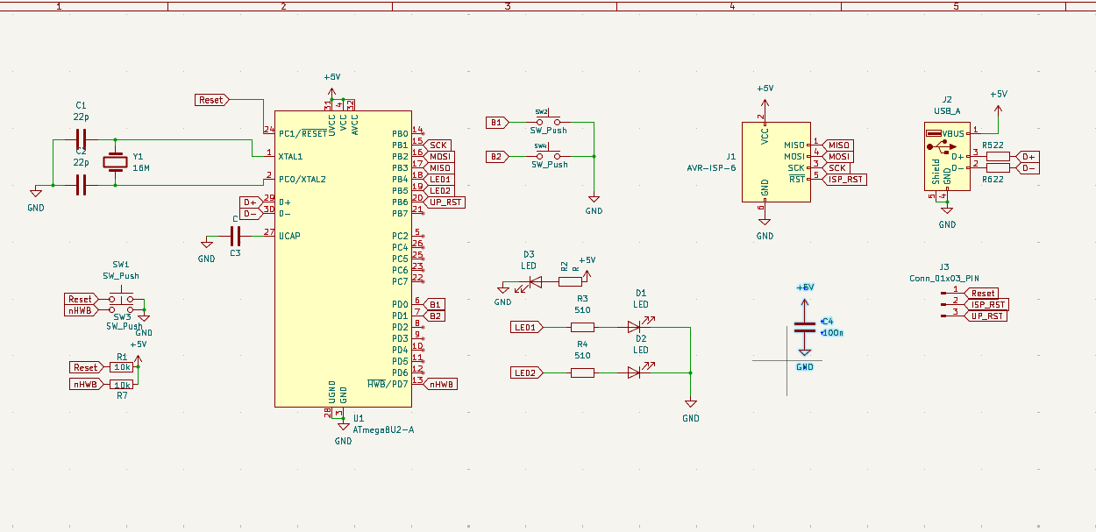
Task: Click the J2 USB_A connector symbol
Action: pos(946,156)
